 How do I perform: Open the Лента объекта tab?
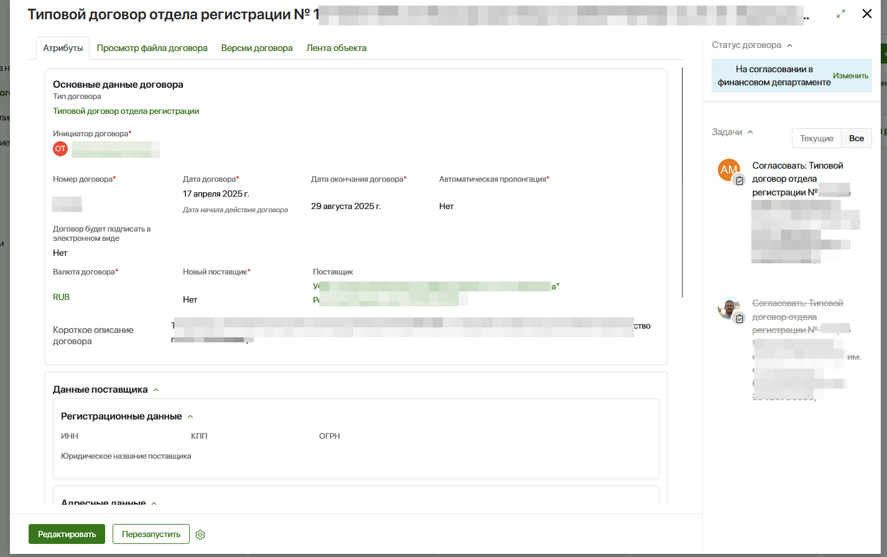click(336, 48)
